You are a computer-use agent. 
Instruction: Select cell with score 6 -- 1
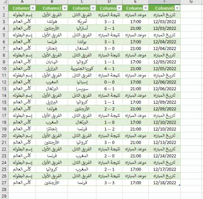109,89
